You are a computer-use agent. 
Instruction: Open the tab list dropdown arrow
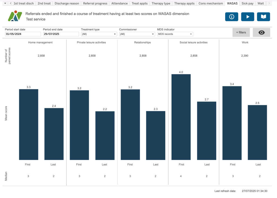(5, 4)
